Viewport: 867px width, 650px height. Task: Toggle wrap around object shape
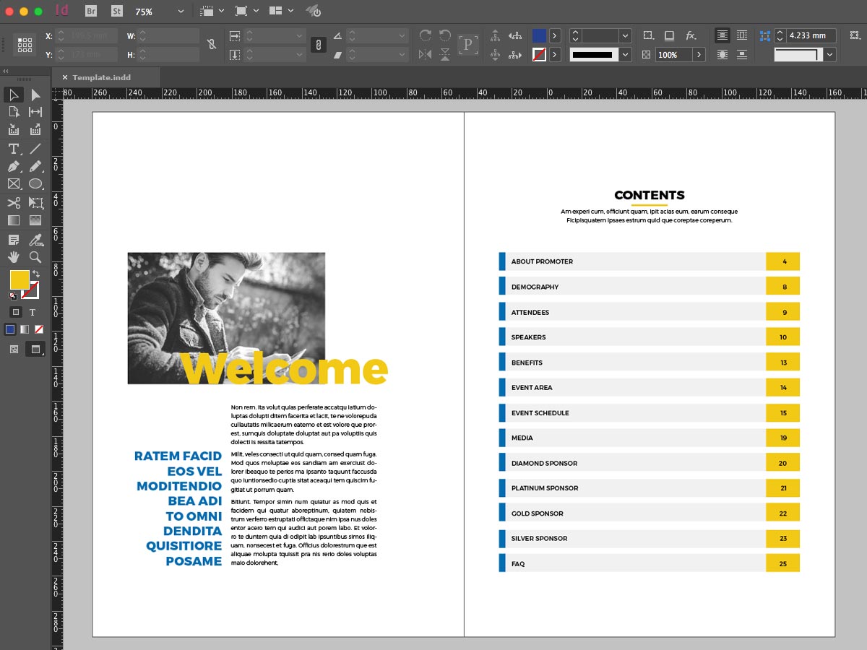pyautogui.click(x=722, y=54)
